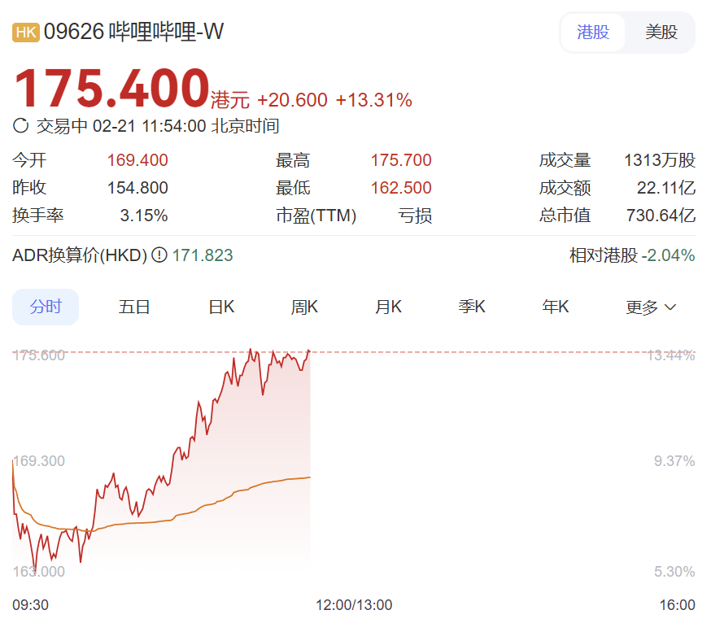Click the refresh circle icon beside 交易中
The image size is (711, 623).
pyautogui.click(x=21, y=125)
